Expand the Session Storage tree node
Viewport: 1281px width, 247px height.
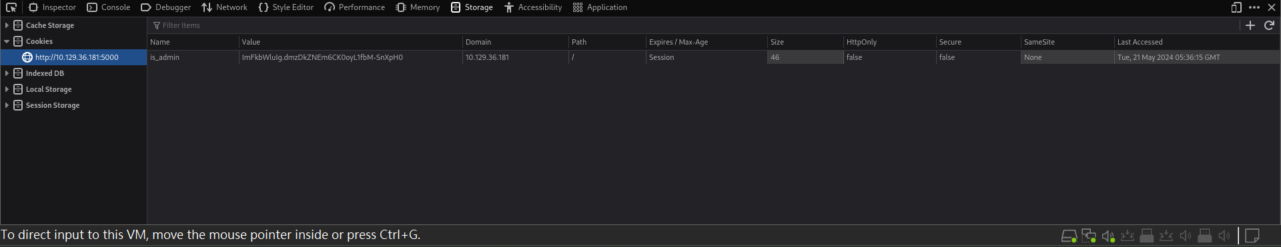click(x=7, y=105)
